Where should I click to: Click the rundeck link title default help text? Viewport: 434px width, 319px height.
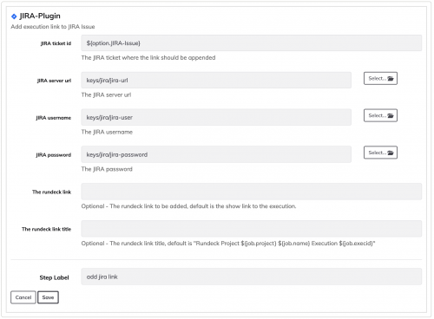[228, 244]
